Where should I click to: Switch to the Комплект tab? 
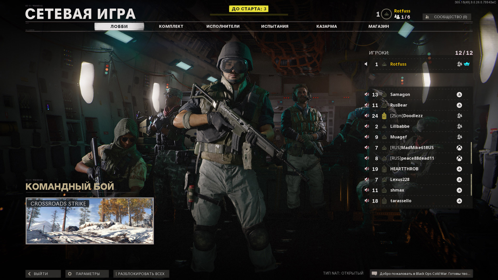pyautogui.click(x=171, y=26)
